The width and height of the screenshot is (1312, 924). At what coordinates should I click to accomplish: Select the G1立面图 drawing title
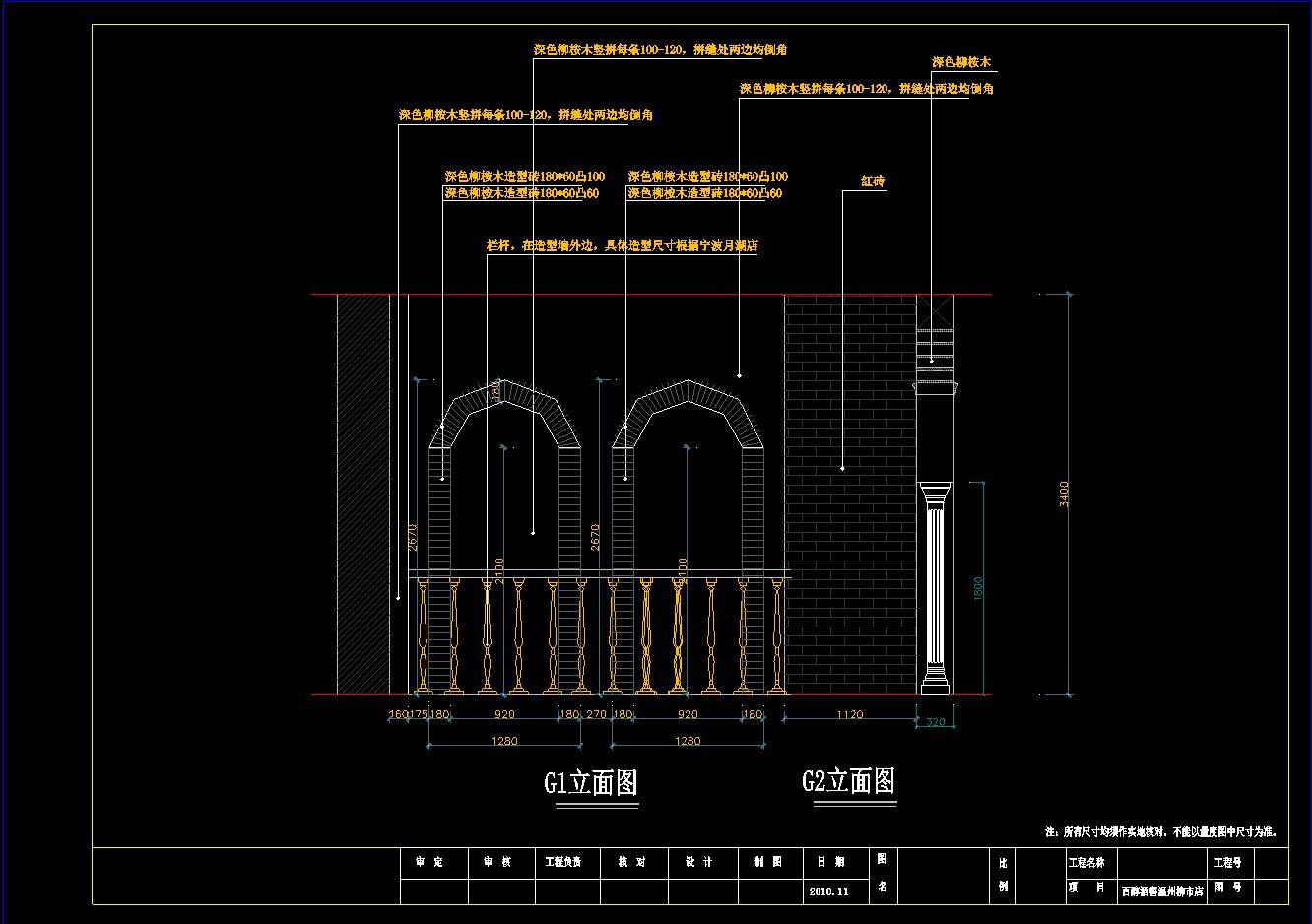591,783
